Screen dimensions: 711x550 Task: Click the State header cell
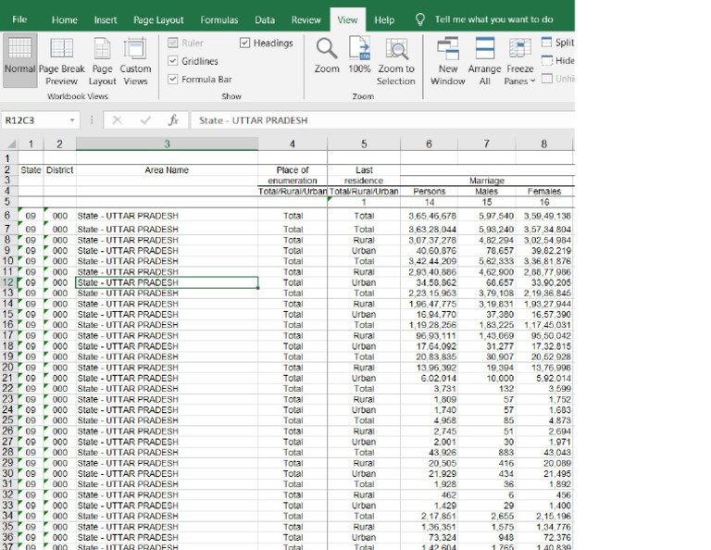[31, 170]
